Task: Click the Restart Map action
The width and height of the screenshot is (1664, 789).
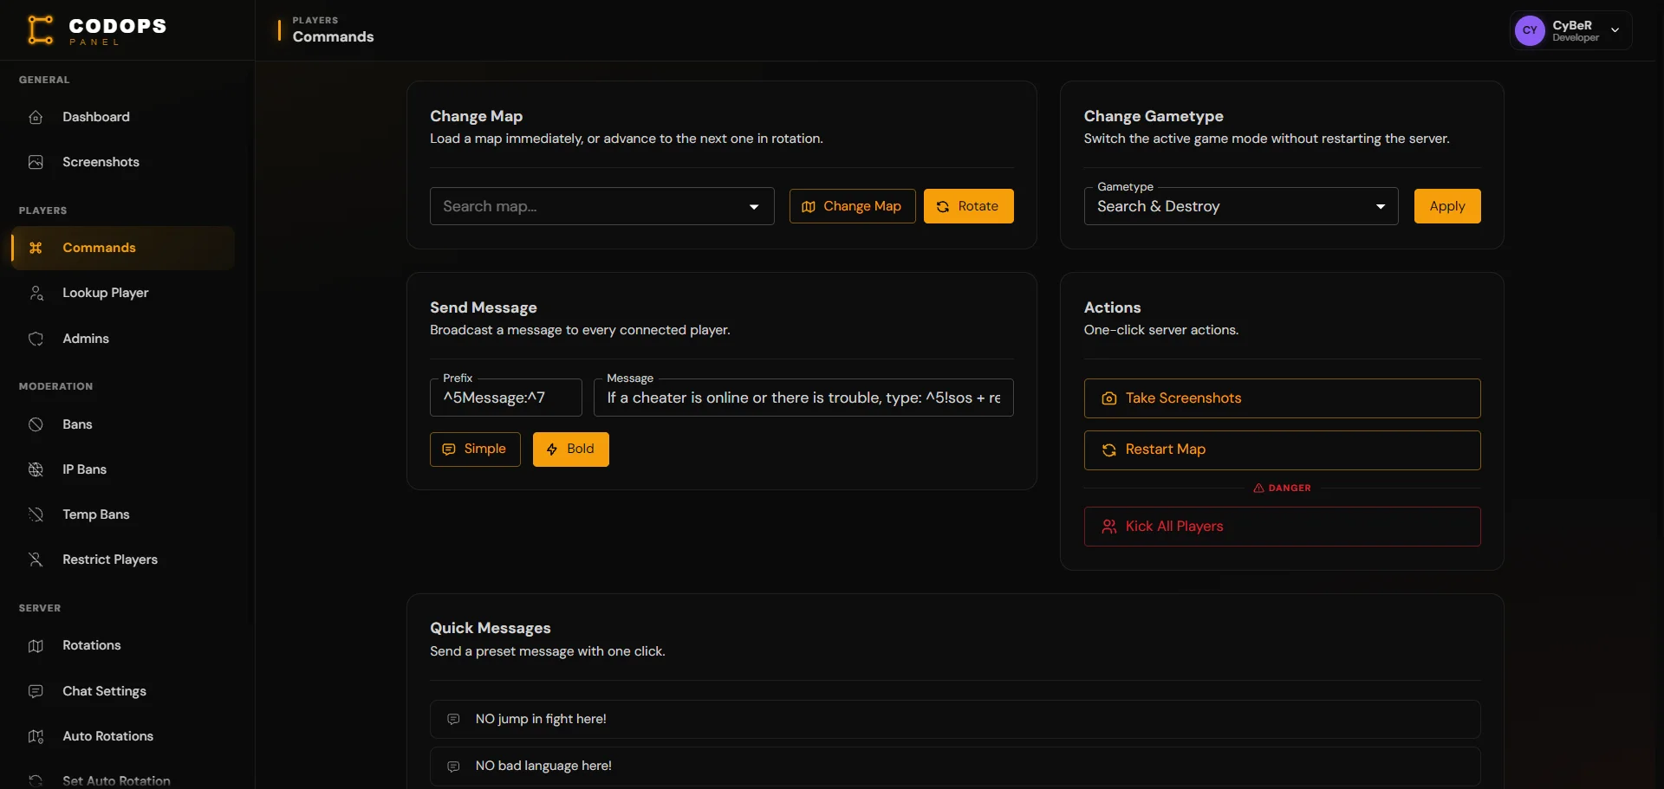Action: click(x=1282, y=450)
